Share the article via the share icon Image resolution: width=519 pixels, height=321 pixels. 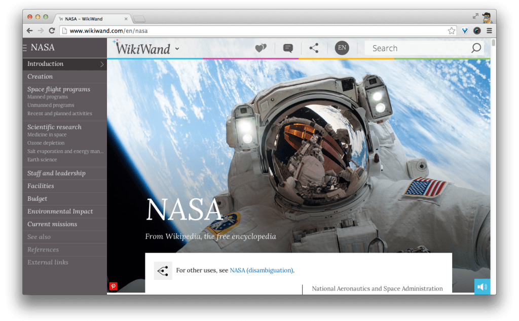pyautogui.click(x=314, y=48)
